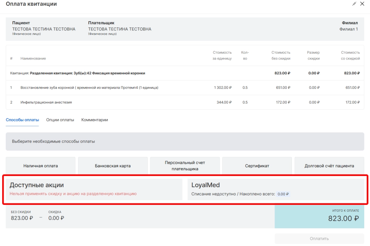Viewport: 370px width, 246px height.
Task: Click the Разделенная квитанция header row
Action: coord(87,73)
